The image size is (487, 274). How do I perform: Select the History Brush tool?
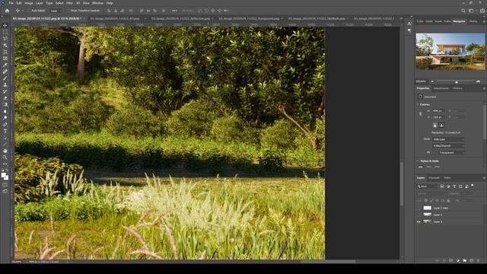pyautogui.click(x=5, y=91)
